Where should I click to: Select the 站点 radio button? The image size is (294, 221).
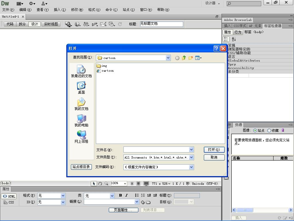tap(255, 130)
